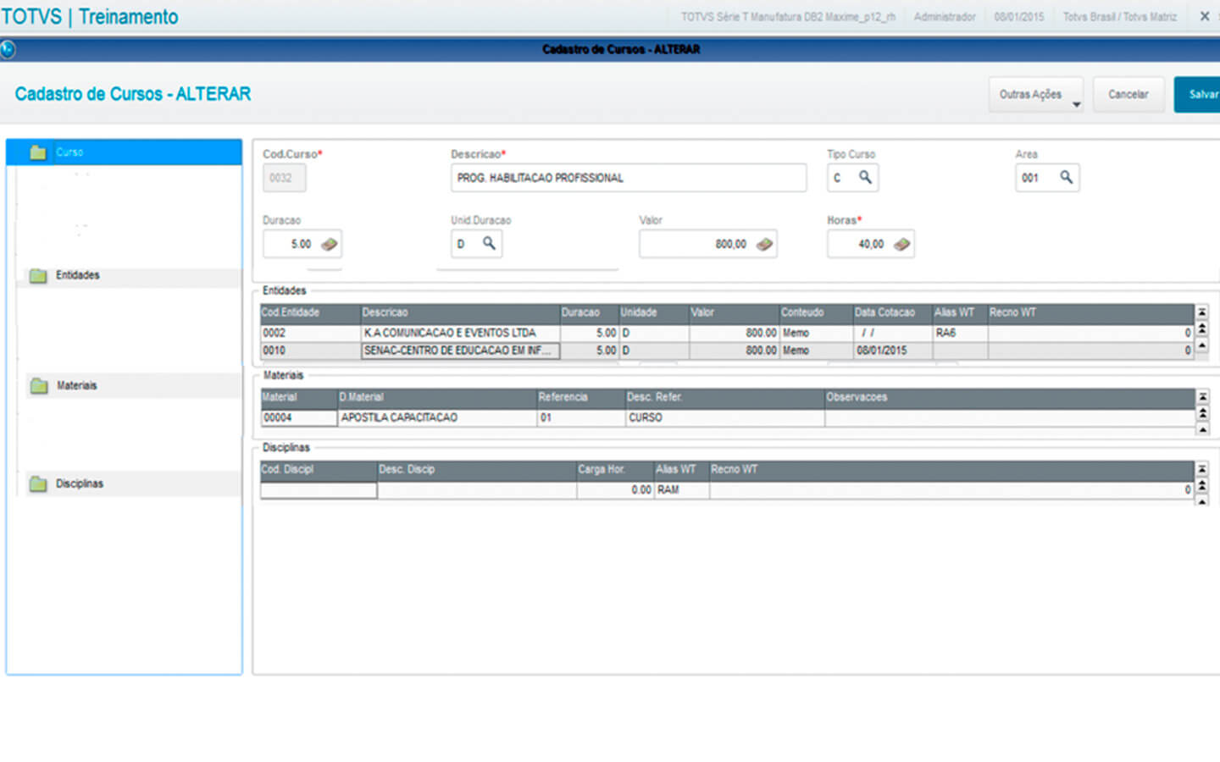Click the Salvar button
The height and width of the screenshot is (762, 1220).
(1201, 95)
